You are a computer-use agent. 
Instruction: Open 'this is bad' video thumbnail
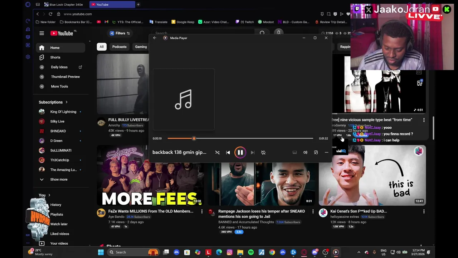click(372, 176)
